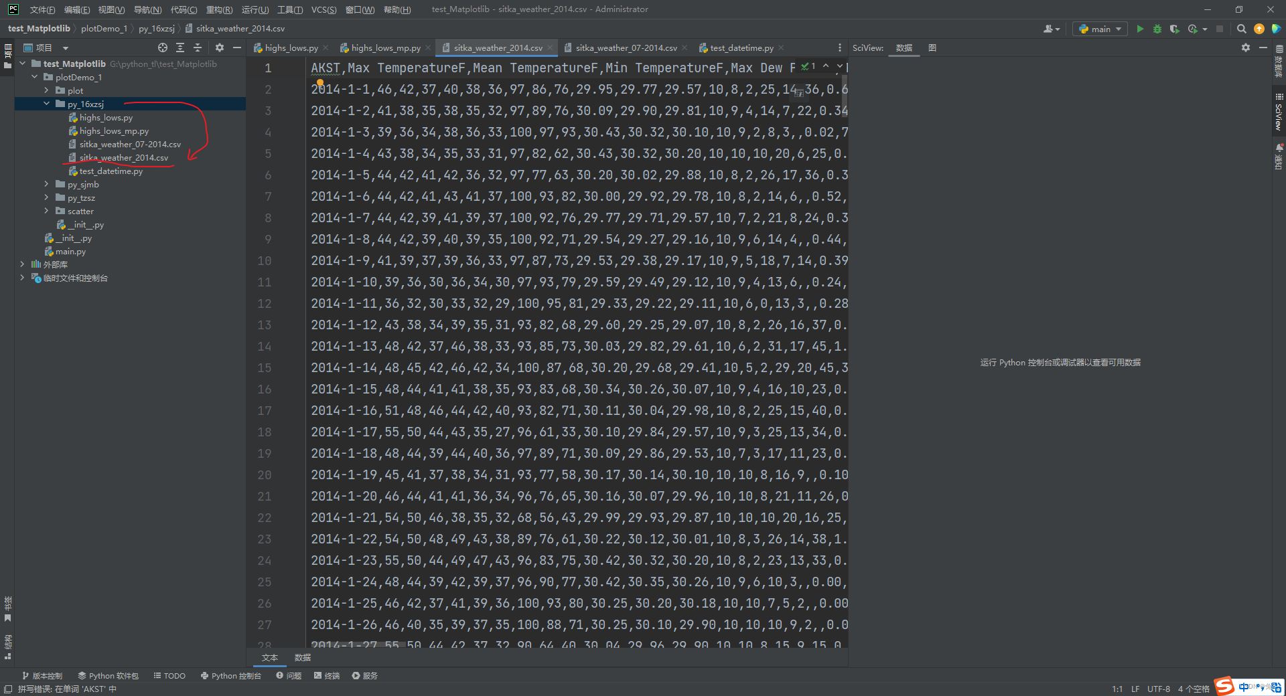Open the Version Control tool window
Viewport: 1286px width, 696px height.
coord(42,676)
